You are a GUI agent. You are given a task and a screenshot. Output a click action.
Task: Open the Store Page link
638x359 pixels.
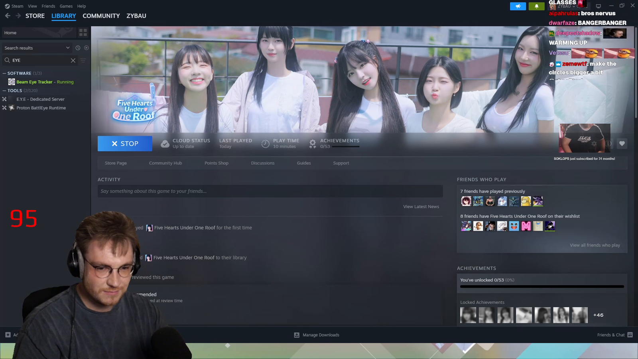click(x=116, y=163)
